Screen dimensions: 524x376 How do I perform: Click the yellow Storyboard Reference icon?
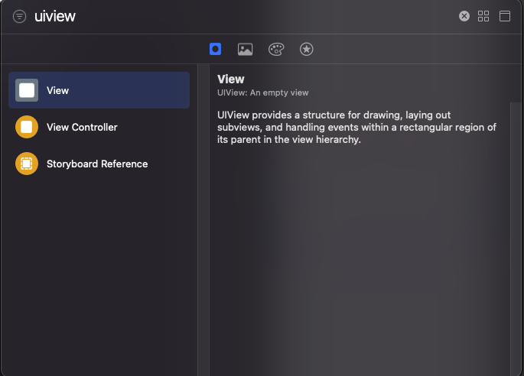[x=27, y=164]
